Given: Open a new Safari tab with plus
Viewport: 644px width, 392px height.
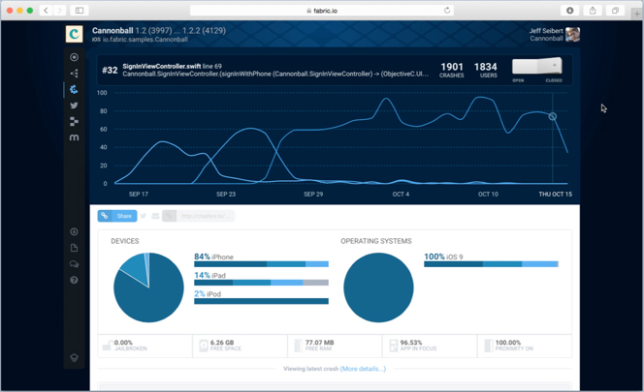Looking at the screenshot, I should point(636,14).
